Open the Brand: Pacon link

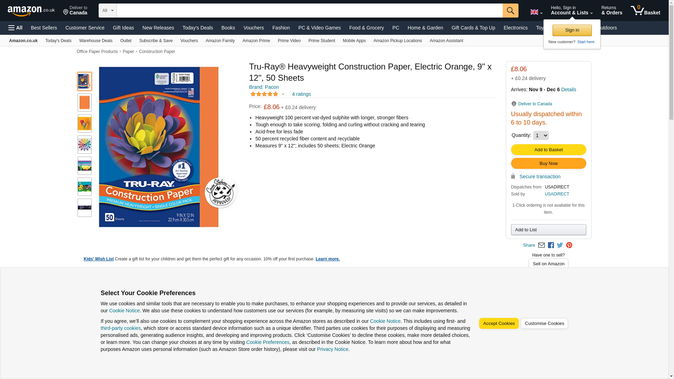coord(264,87)
